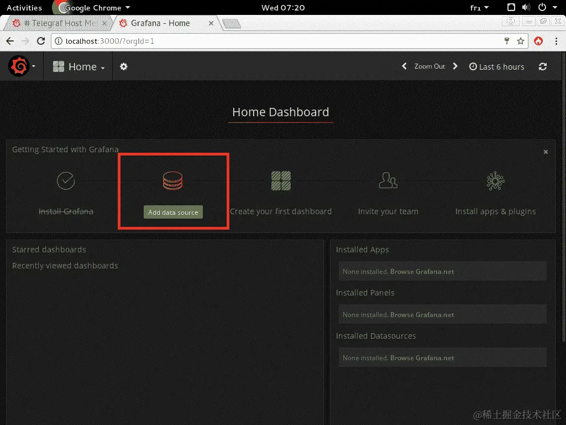Click the Recently viewed dashboards heading
Image resolution: width=566 pixels, height=425 pixels.
[65, 266]
